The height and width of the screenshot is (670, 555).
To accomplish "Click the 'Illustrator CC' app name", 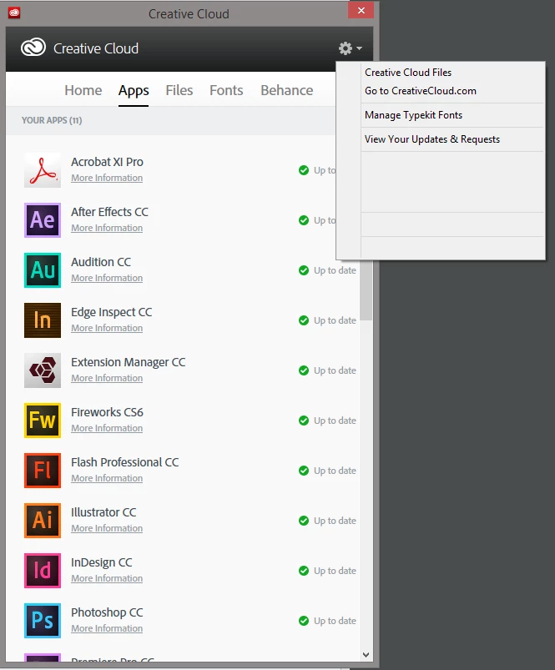I will coord(103,512).
